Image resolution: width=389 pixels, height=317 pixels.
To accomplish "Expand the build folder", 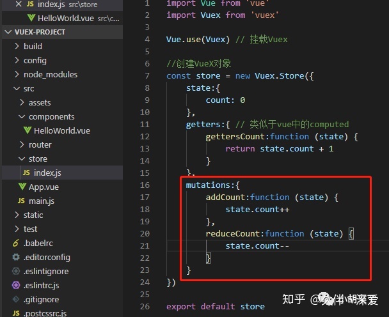I will pos(17,46).
